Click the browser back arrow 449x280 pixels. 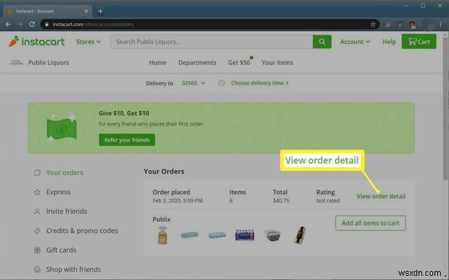[x=8, y=24]
